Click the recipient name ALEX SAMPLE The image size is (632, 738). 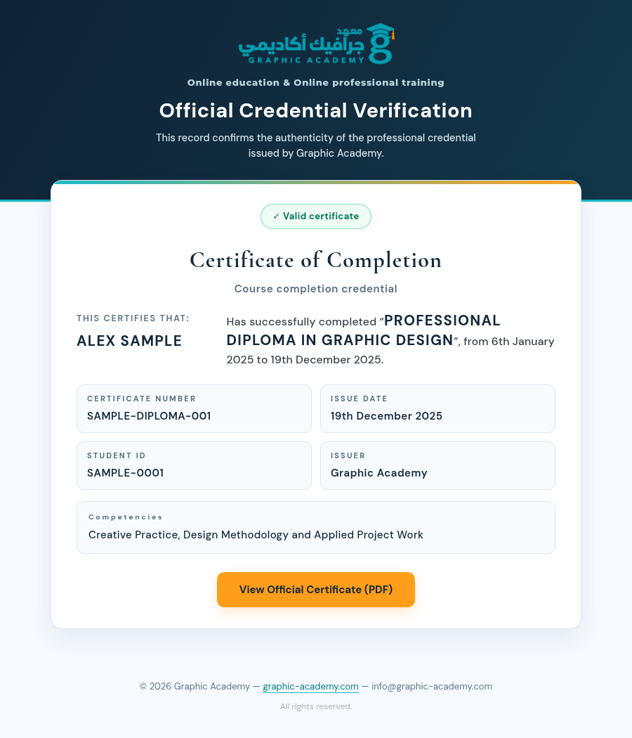click(x=129, y=341)
